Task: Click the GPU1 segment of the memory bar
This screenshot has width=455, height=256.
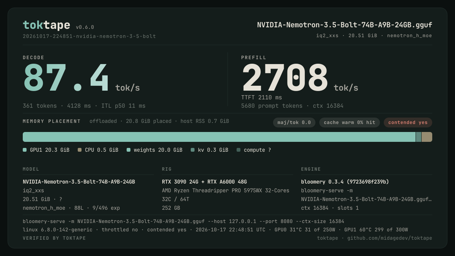Action: click(x=219, y=137)
